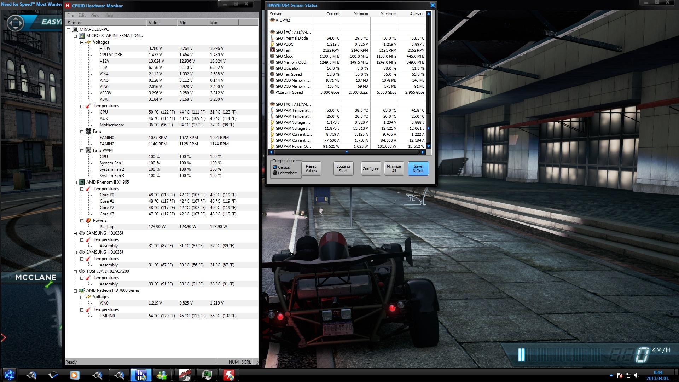Screen dimensions: 679x382
Task: Click the CPUID Hardware Monitor title bar logo
Action: click(68, 6)
